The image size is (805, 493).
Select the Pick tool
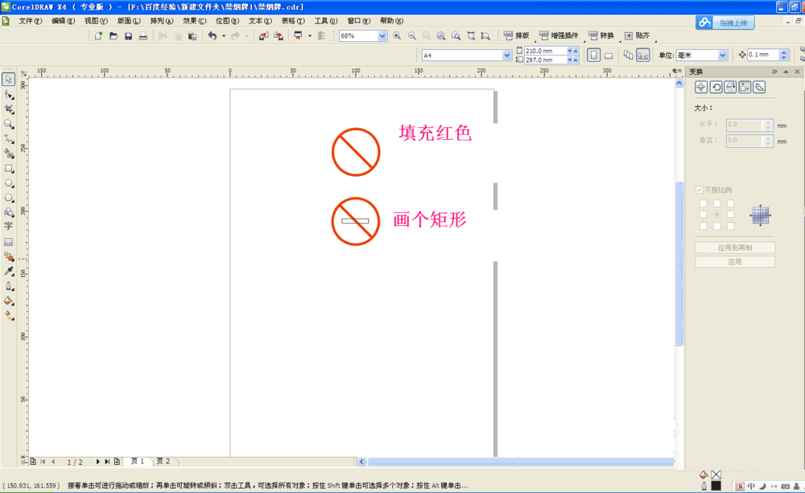(10, 79)
